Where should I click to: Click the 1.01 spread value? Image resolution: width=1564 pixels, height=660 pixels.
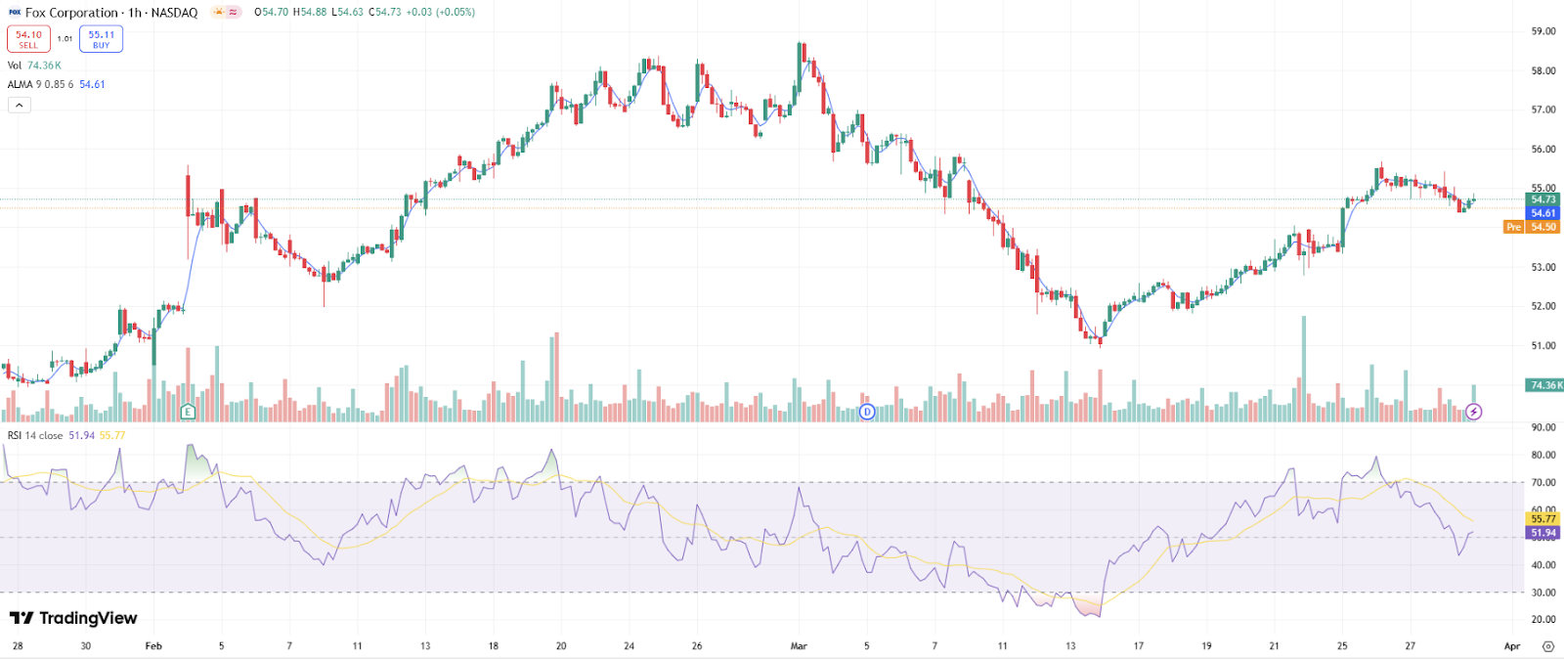click(65, 39)
